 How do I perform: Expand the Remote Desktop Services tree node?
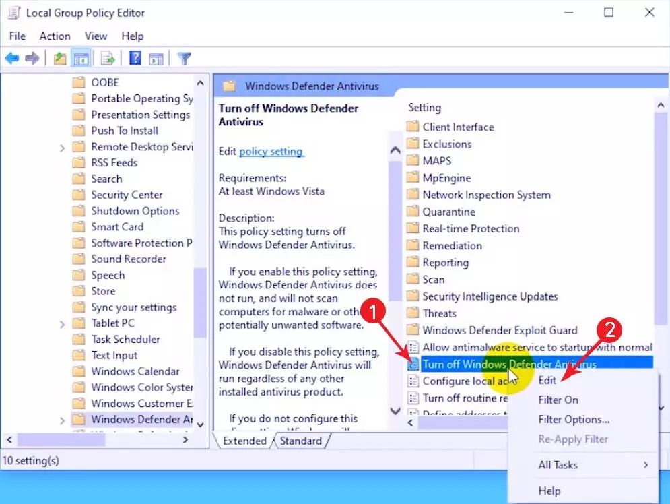[62, 148]
